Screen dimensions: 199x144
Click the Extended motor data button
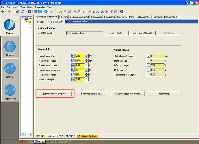coord(91,94)
